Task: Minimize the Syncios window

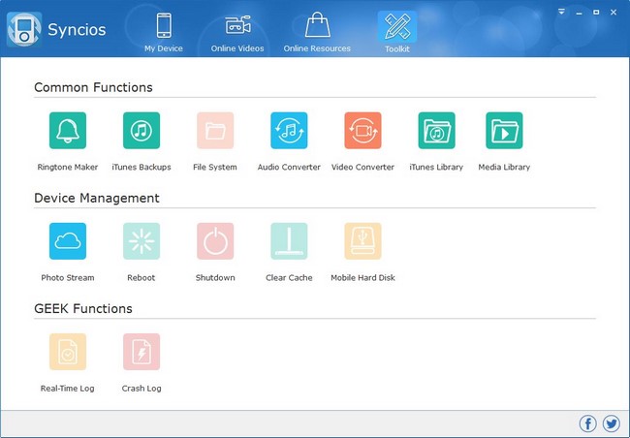Action: 579,13
